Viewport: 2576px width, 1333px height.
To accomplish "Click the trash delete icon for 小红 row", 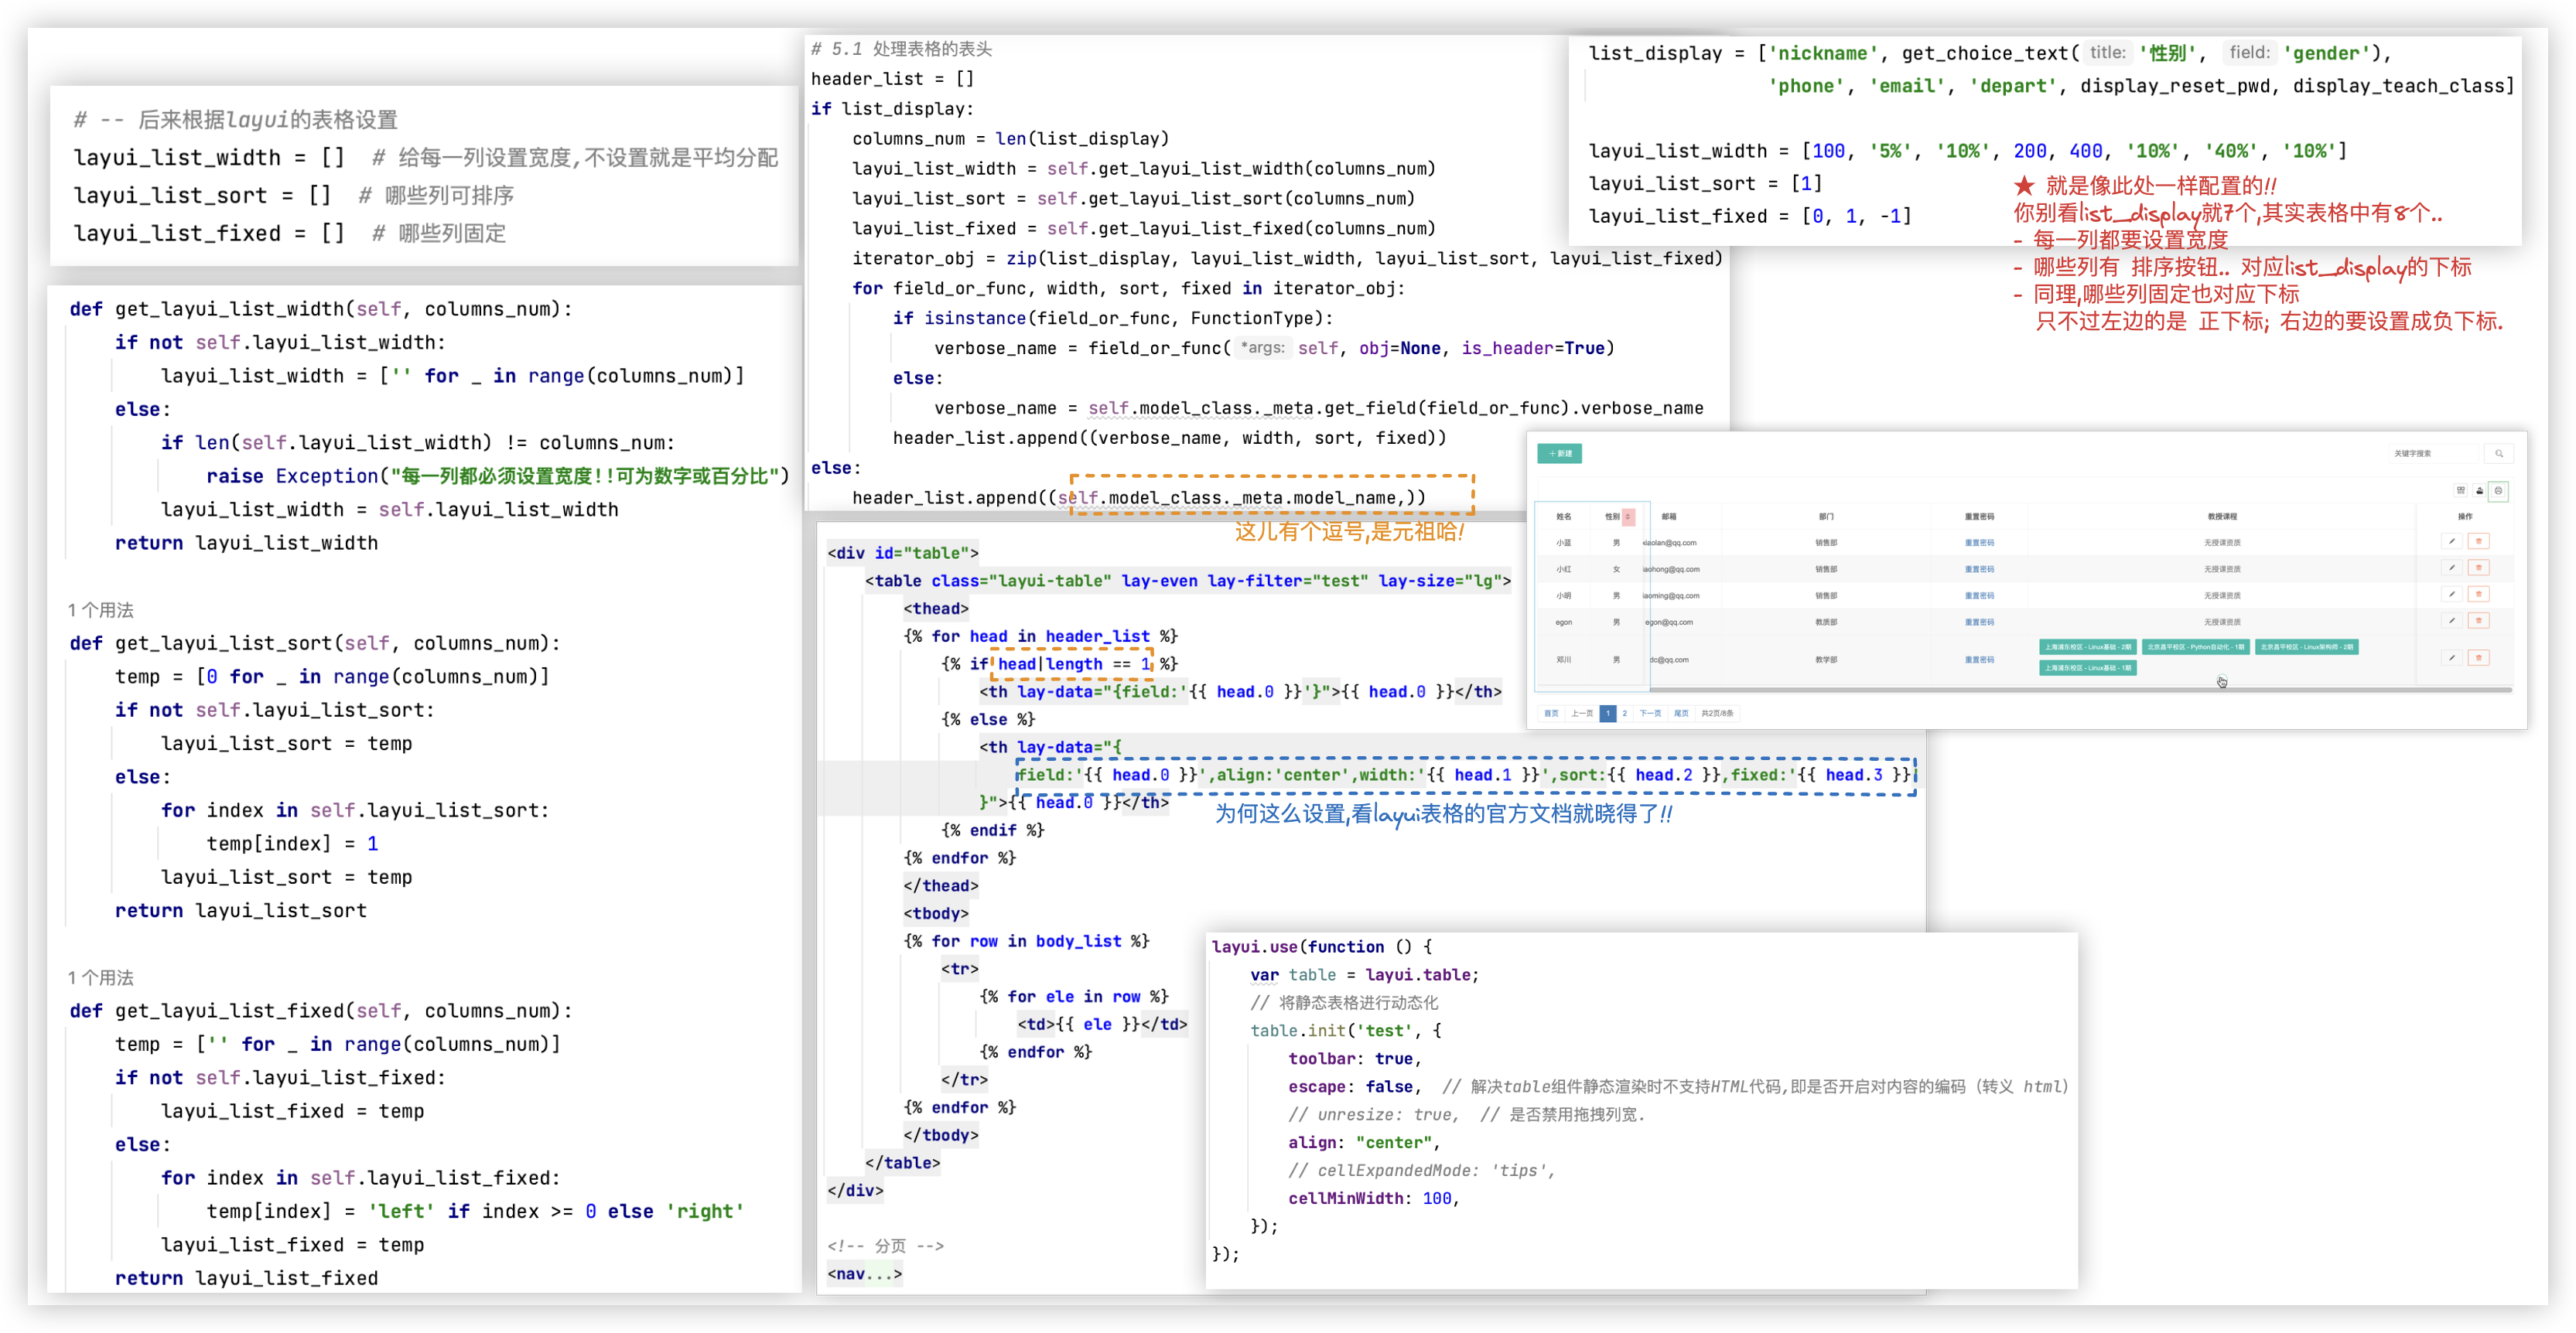I will 2478,568.
